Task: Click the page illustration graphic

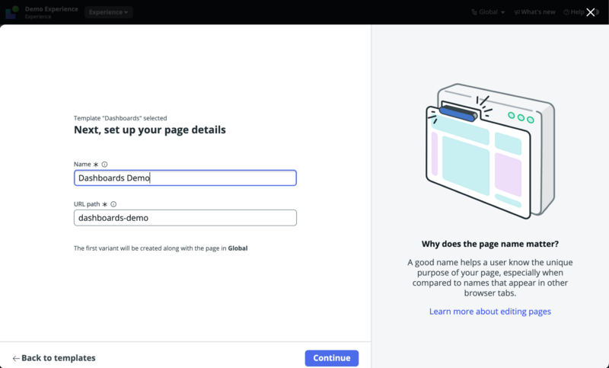Action: click(490, 151)
